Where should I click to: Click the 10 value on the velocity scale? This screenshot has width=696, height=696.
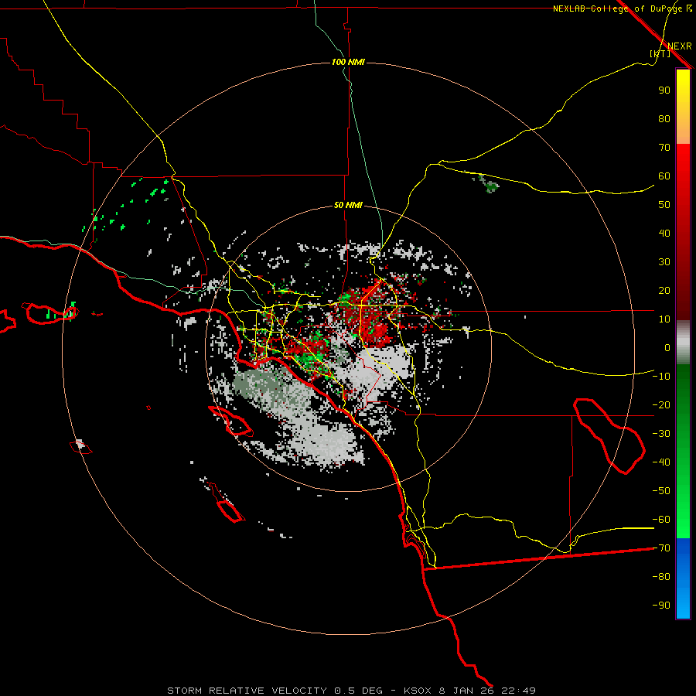(x=664, y=319)
